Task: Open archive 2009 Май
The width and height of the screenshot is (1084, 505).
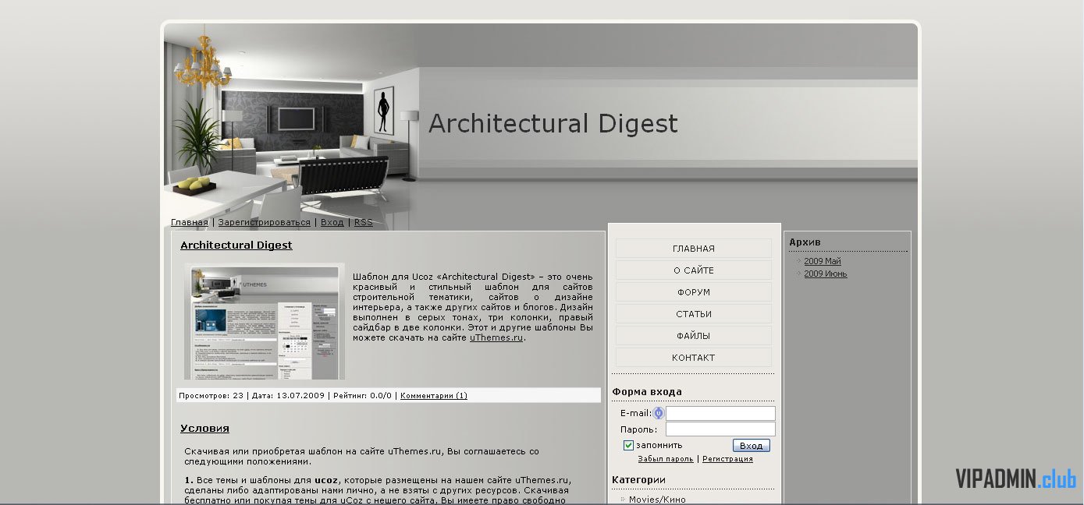Action: 823,261
